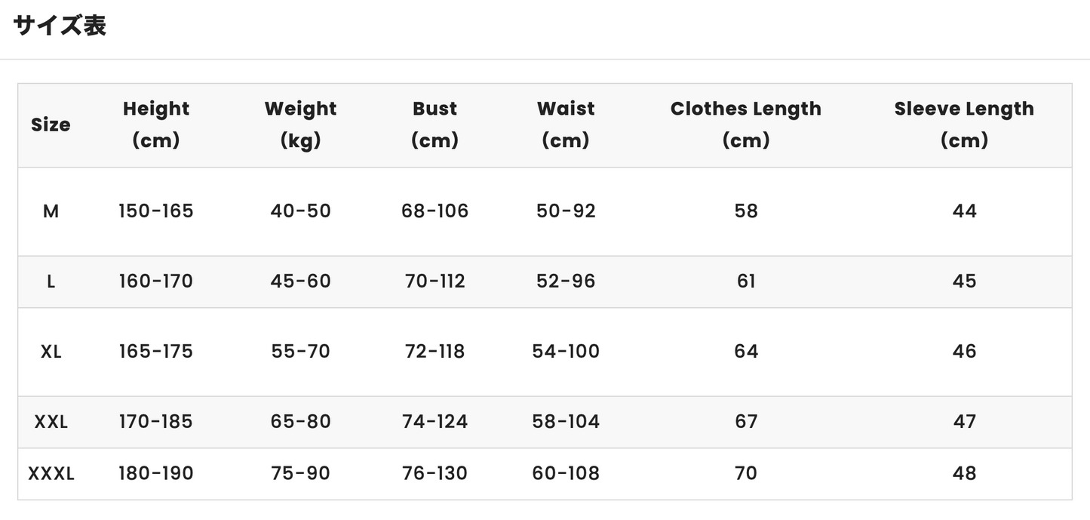Click the Sleeve Length (cm) header

964,125
